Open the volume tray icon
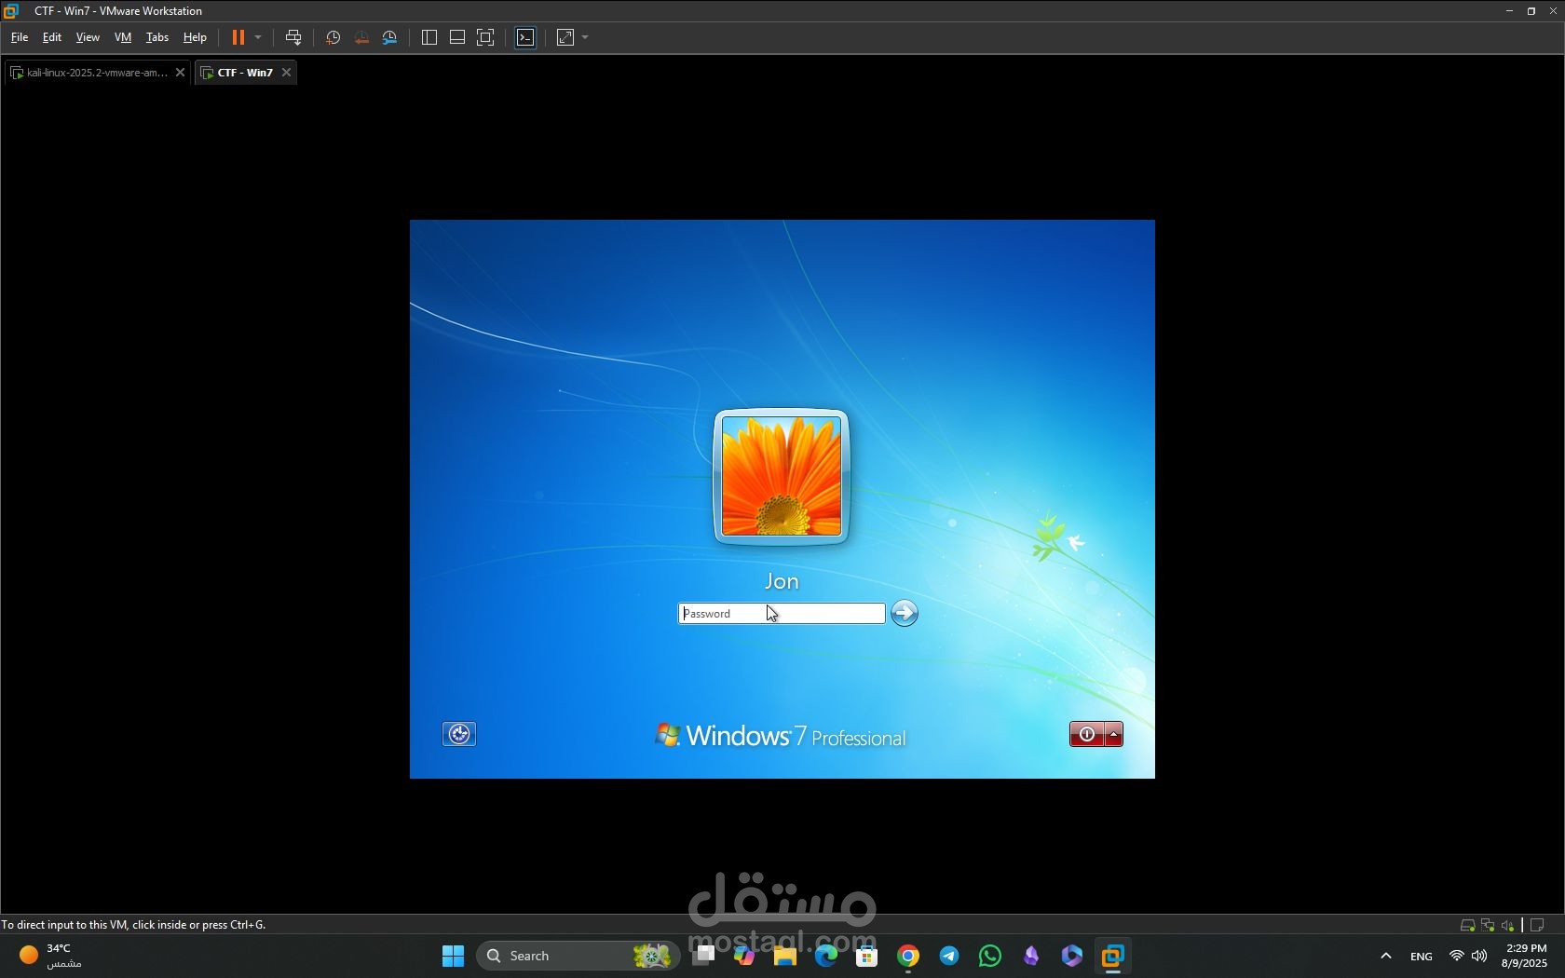The width and height of the screenshot is (1565, 978). 1479,956
